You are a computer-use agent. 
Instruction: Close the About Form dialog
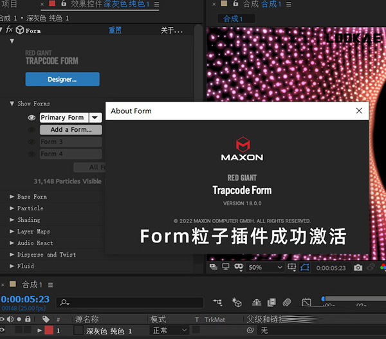[x=359, y=111]
